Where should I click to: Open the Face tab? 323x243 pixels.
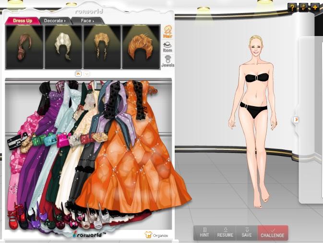(87, 21)
